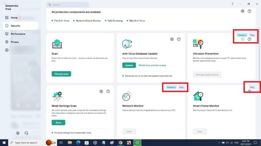The image size is (261, 146).
Task: Click the Manage applications button
Action: 207,74
